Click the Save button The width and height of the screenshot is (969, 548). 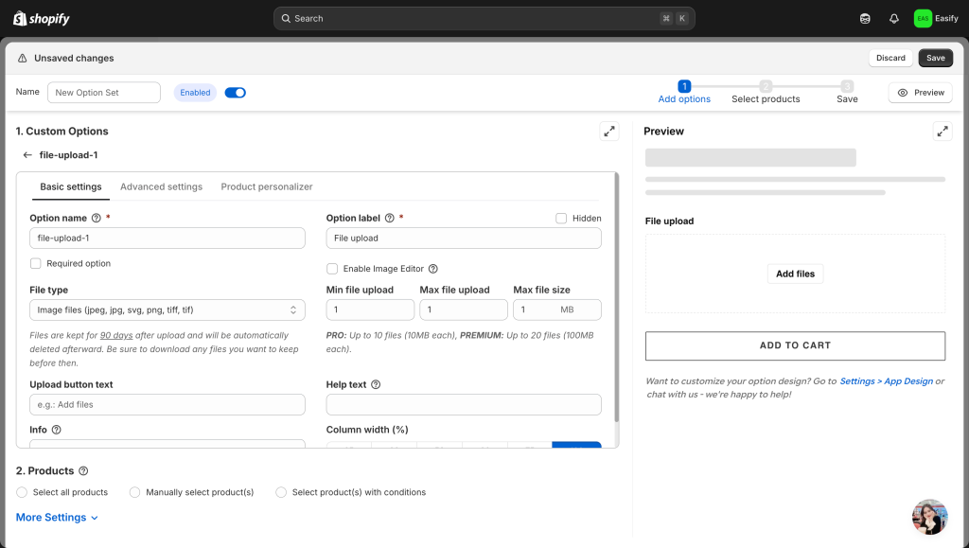[x=935, y=58]
